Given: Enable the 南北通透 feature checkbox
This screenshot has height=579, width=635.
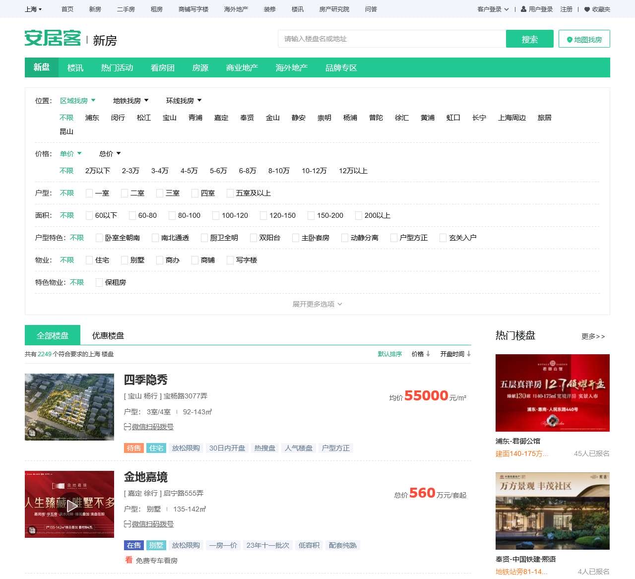Looking at the screenshot, I should [x=154, y=238].
